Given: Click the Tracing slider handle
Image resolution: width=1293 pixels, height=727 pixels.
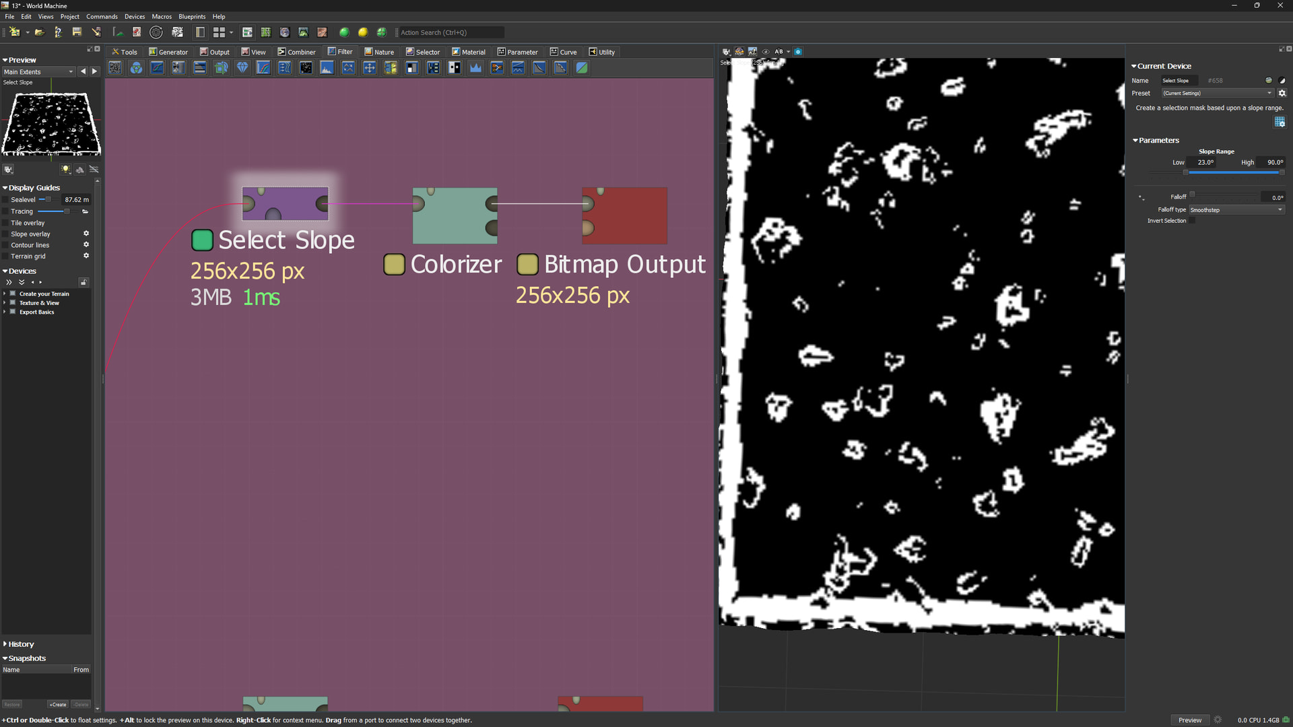Looking at the screenshot, I should (x=67, y=211).
